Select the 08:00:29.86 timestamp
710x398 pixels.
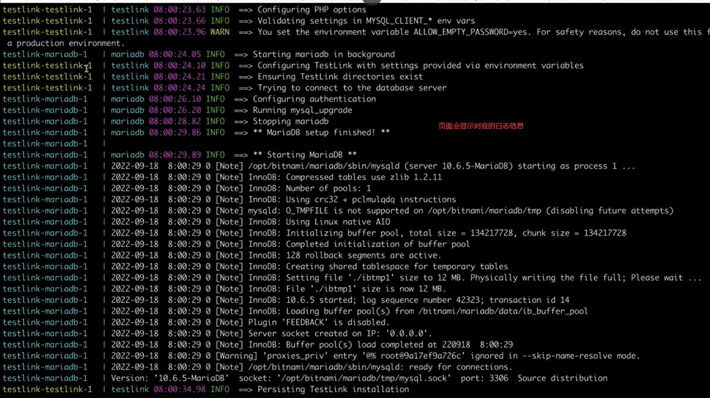point(175,132)
